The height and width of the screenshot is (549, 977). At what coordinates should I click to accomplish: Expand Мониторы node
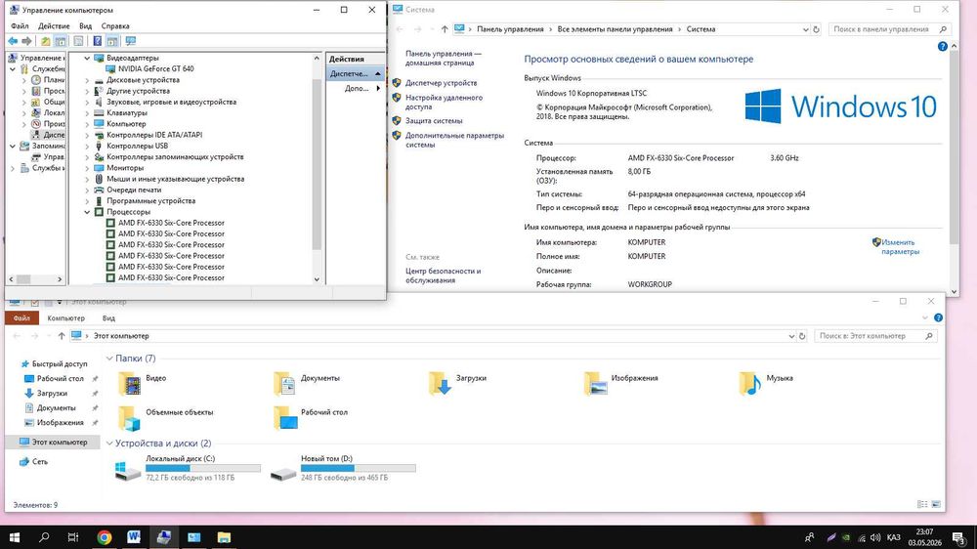pyautogui.click(x=87, y=168)
